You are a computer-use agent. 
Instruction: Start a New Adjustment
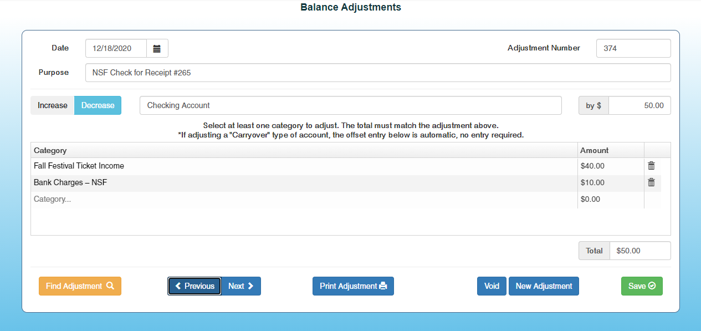pyautogui.click(x=544, y=286)
